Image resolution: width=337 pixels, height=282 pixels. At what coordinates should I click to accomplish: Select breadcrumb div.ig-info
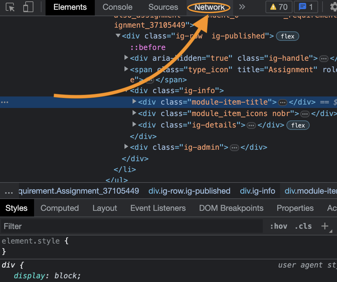tap(257, 191)
